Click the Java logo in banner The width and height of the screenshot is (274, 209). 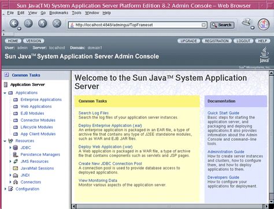click(264, 55)
